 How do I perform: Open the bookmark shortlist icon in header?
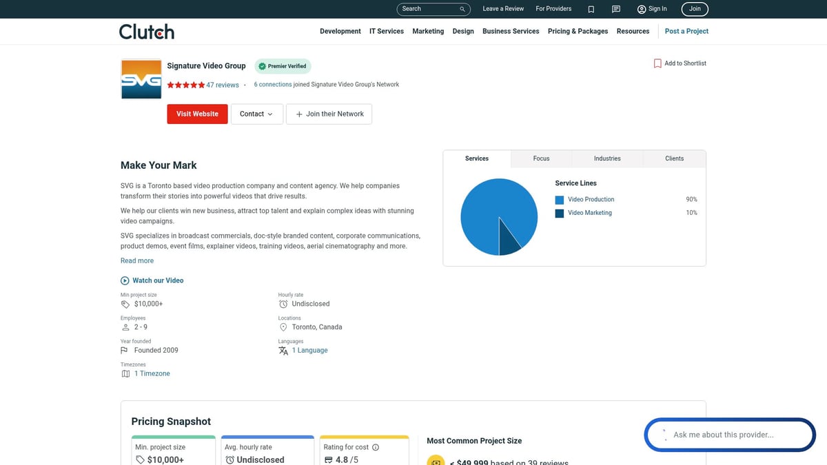pos(591,9)
